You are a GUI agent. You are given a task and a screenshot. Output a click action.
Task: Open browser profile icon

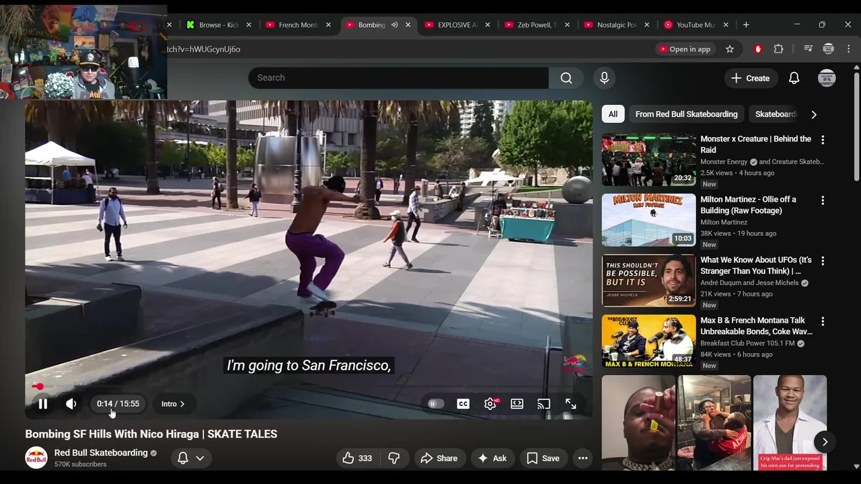click(x=829, y=49)
